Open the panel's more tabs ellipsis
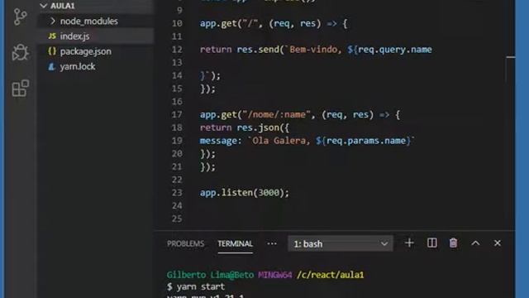529x298 pixels. 272,243
